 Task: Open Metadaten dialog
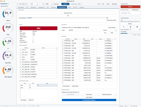pyautogui.click(x=115, y=4)
